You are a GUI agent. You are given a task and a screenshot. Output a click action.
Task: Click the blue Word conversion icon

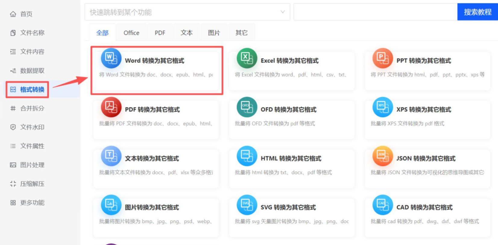pyautogui.click(x=111, y=58)
